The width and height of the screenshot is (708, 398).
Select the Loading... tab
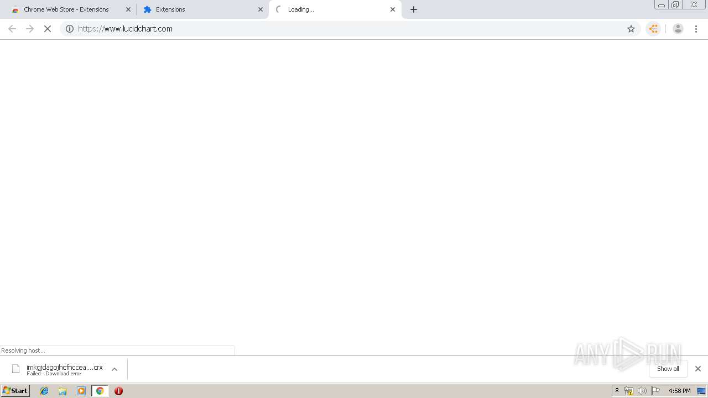tap(334, 9)
